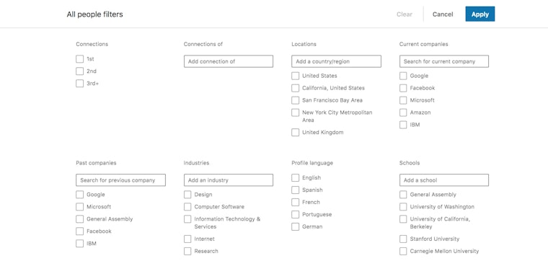The image size is (548, 274).
Task: Click the Apply button
Action: [x=479, y=14]
